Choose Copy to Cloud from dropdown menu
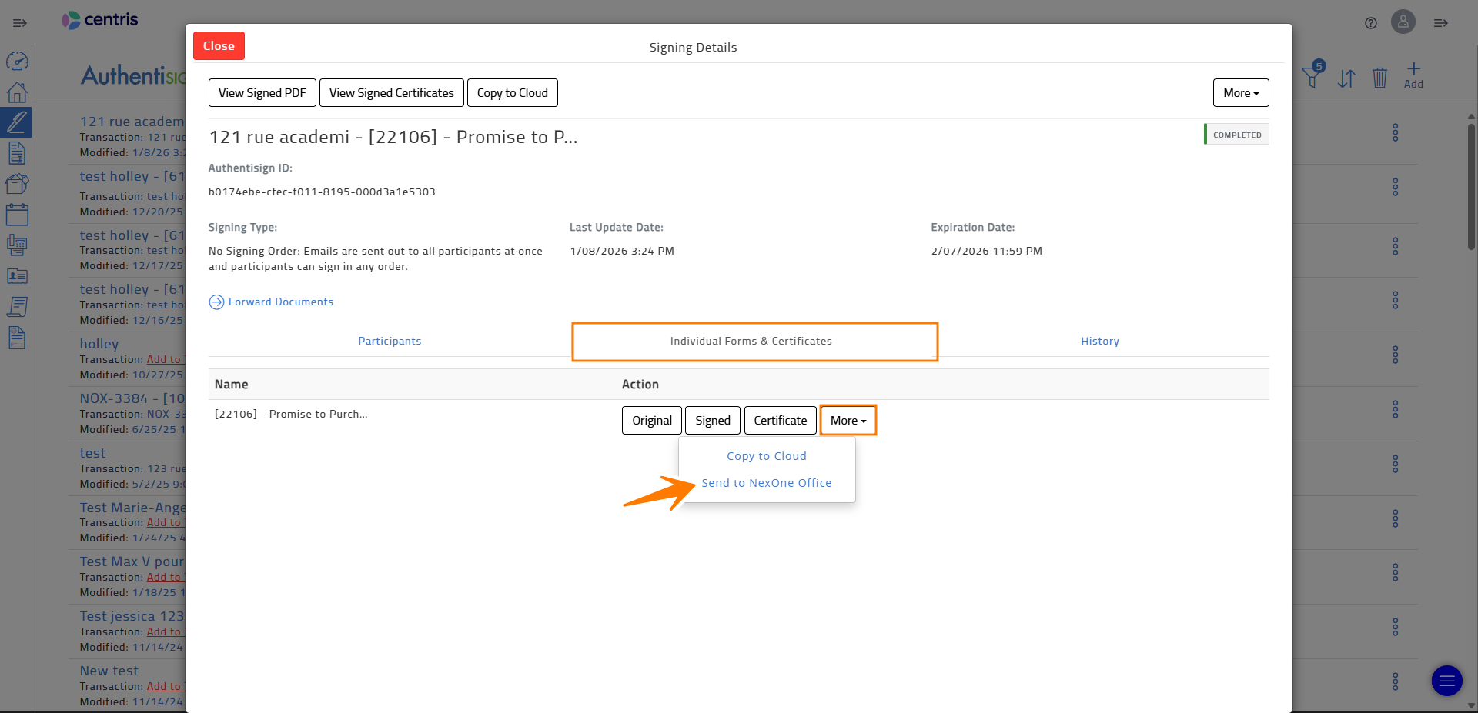Image resolution: width=1478 pixels, height=713 pixels. tap(766, 456)
